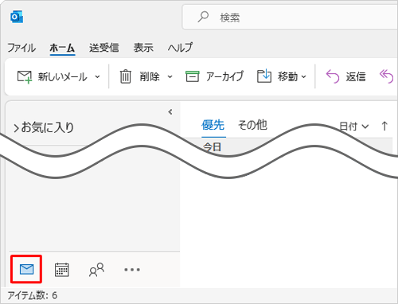Screen dimensions: 398x304
Task: Click the reply-all double arrow icon
Action: (x=386, y=76)
